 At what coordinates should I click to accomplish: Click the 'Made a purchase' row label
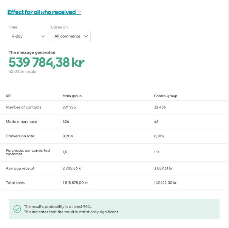click(x=22, y=122)
